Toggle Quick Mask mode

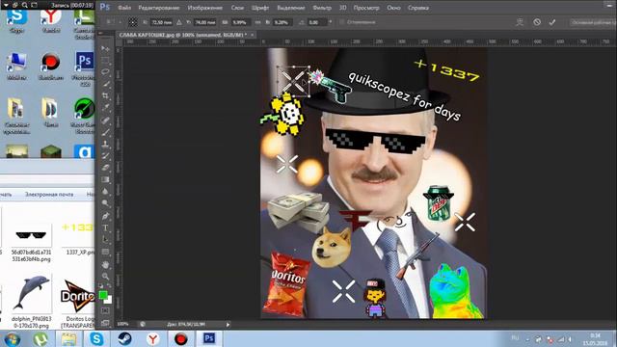(x=105, y=310)
